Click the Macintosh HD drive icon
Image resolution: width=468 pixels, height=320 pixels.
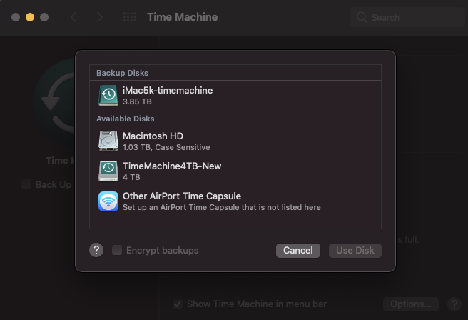tap(108, 141)
